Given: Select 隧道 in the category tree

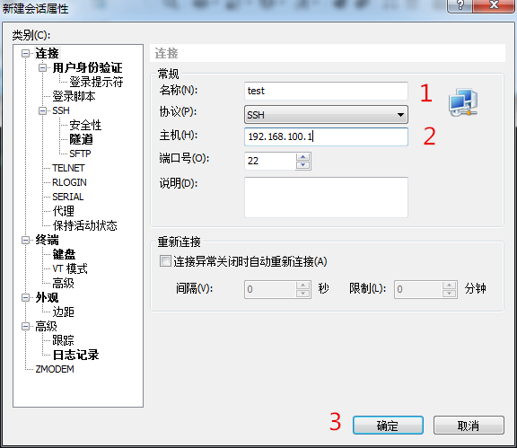Looking at the screenshot, I should pos(81,139).
